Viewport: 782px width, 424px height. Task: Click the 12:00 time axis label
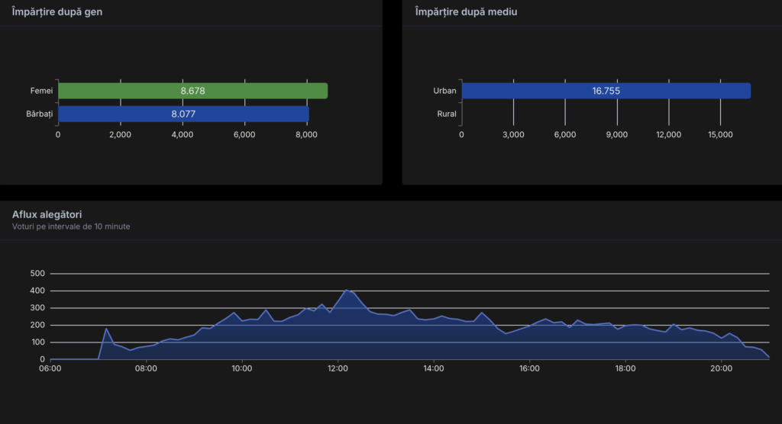(x=338, y=368)
